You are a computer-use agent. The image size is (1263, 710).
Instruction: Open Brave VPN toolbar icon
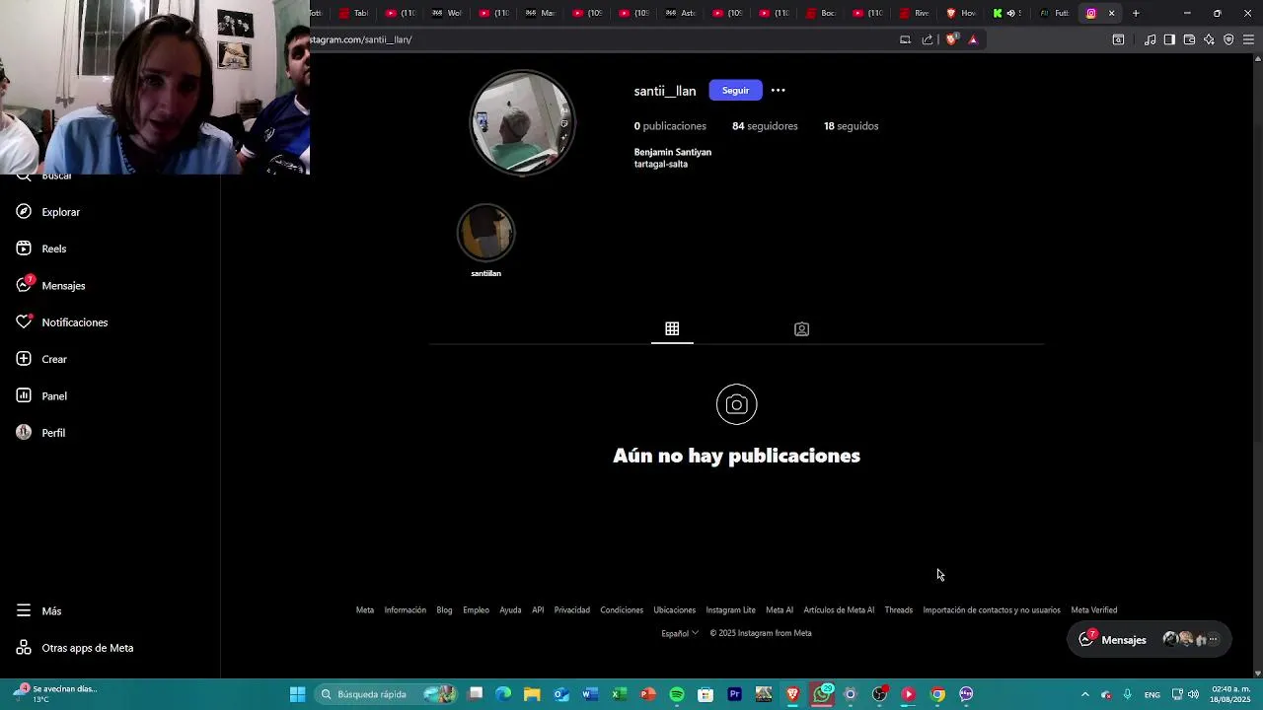tap(1228, 39)
